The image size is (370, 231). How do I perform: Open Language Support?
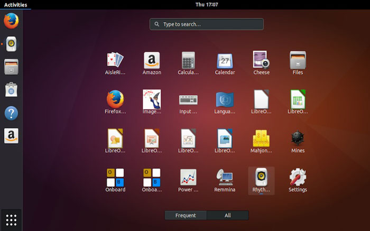[225, 102]
